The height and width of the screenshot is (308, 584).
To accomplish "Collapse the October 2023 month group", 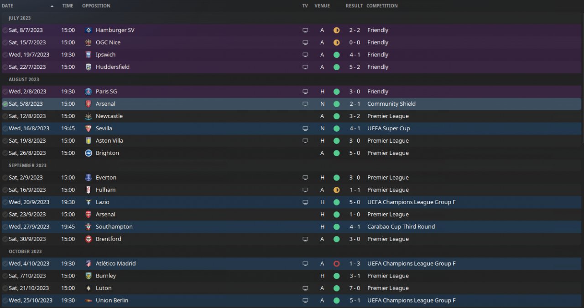I will (x=25, y=252).
